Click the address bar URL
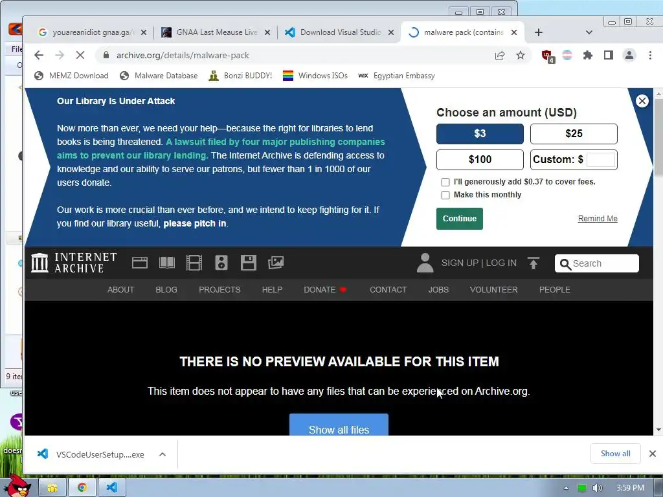The image size is (663, 497). click(183, 56)
